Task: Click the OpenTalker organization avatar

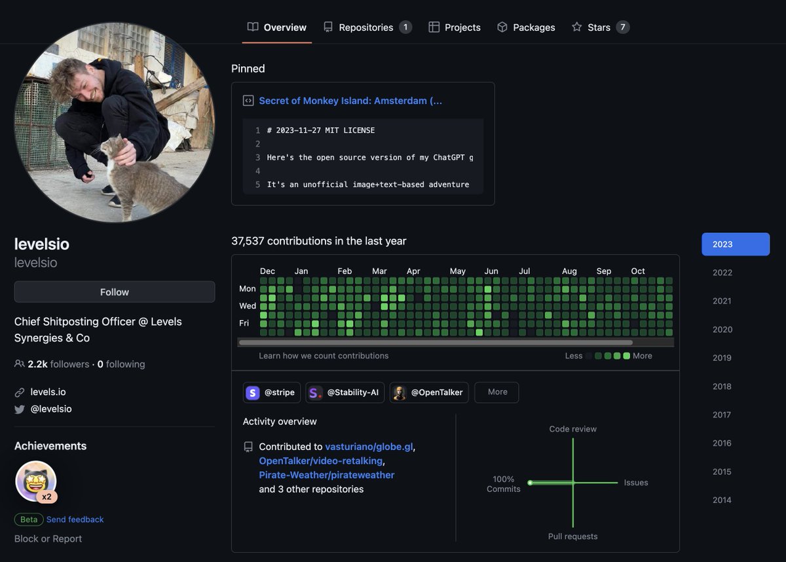Action: point(400,393)
